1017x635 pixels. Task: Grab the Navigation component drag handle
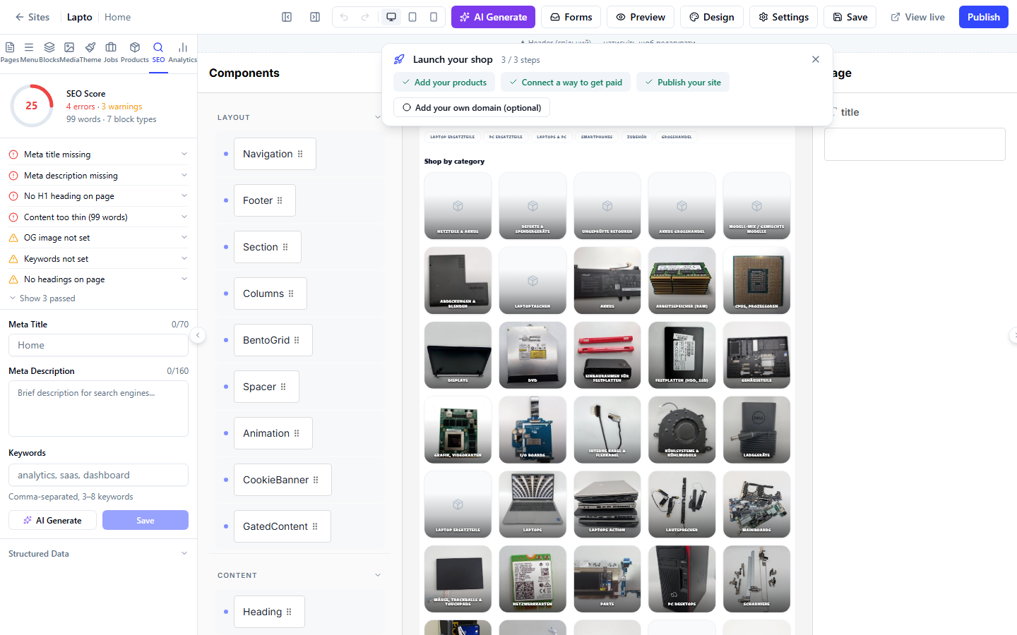point(300,154)
